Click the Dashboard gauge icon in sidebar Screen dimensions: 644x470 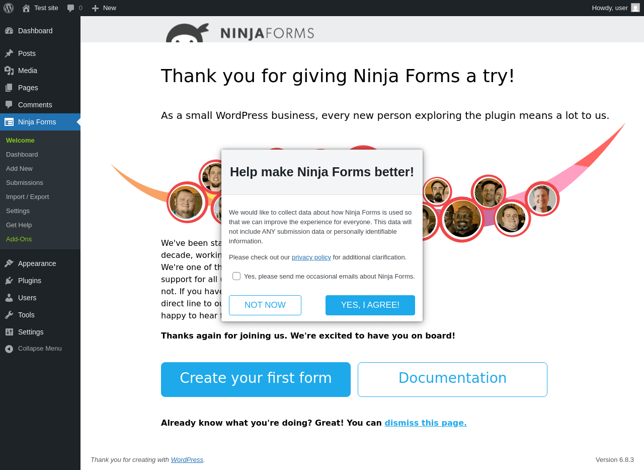tap(9, 31)
